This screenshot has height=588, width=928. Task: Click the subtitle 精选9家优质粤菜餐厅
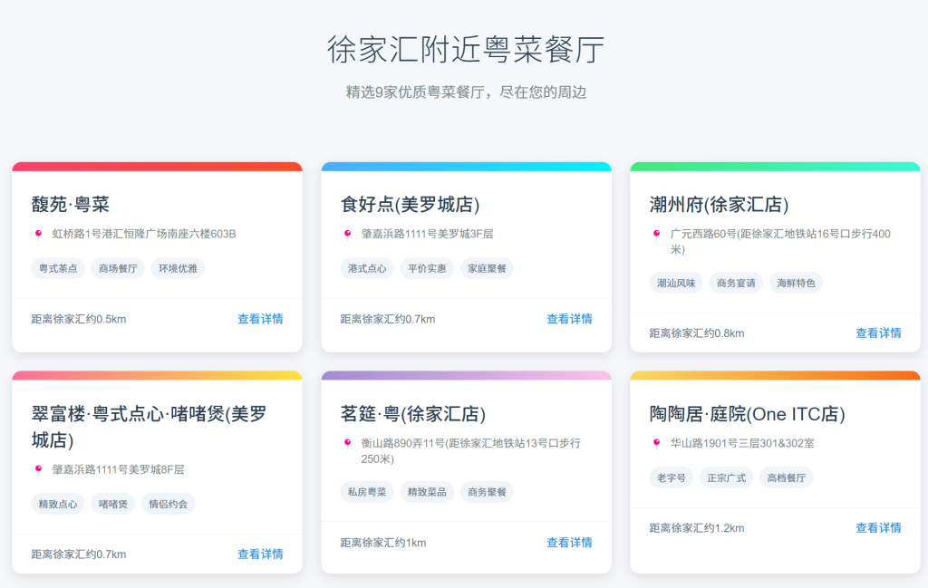point(416,92)
